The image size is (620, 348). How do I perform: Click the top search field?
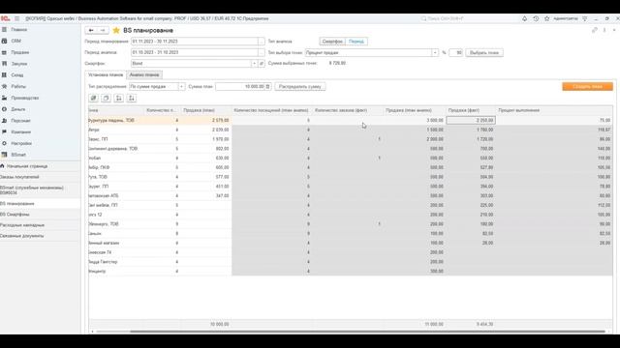[x=467, y=18]
